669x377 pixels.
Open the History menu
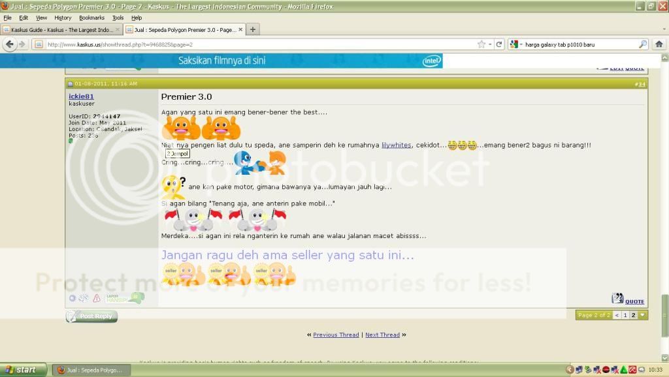(x=63, y=18)
